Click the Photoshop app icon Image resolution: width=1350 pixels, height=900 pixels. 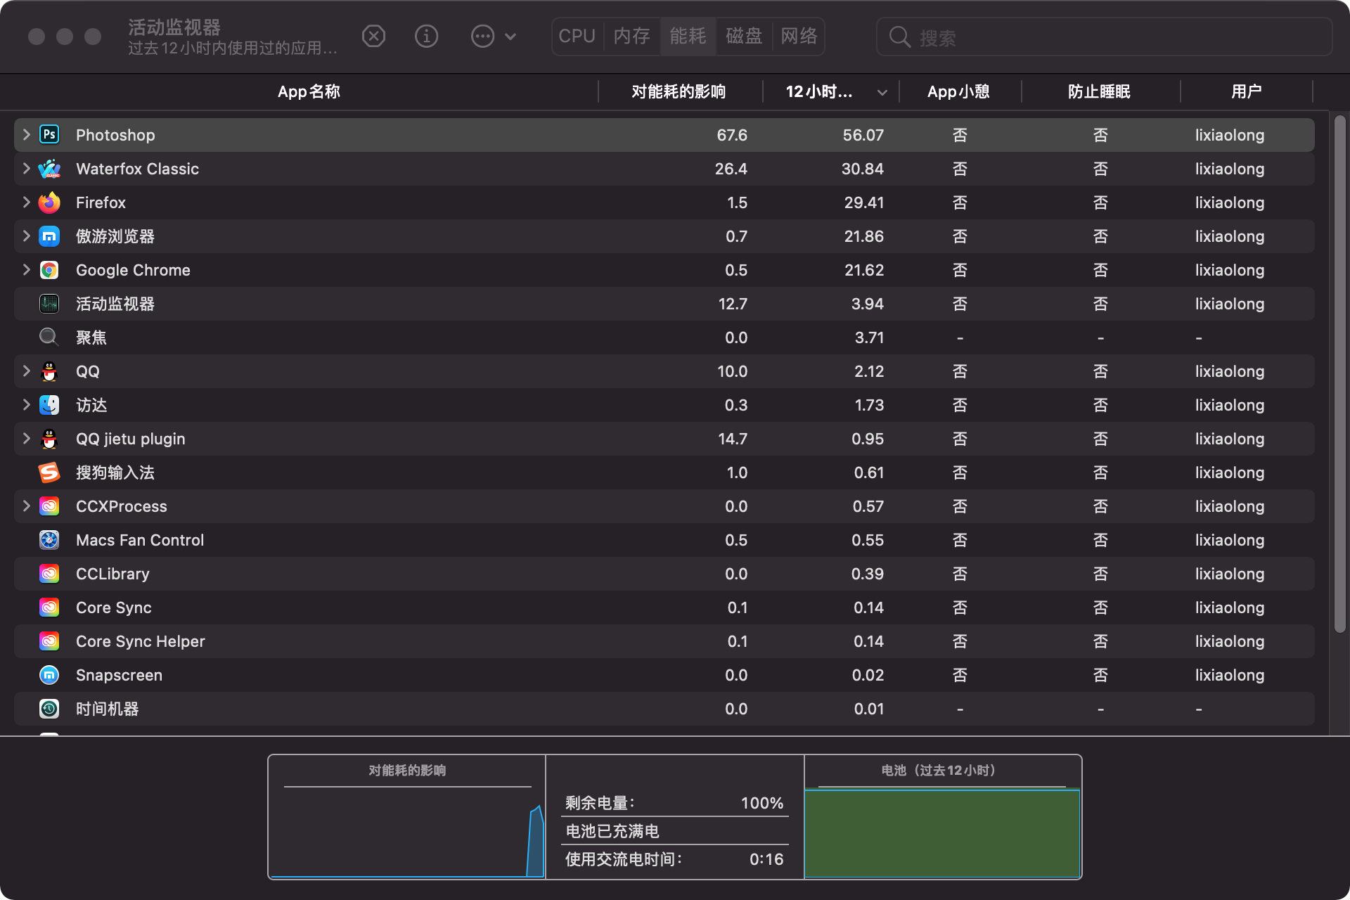[x=49, y=134]
